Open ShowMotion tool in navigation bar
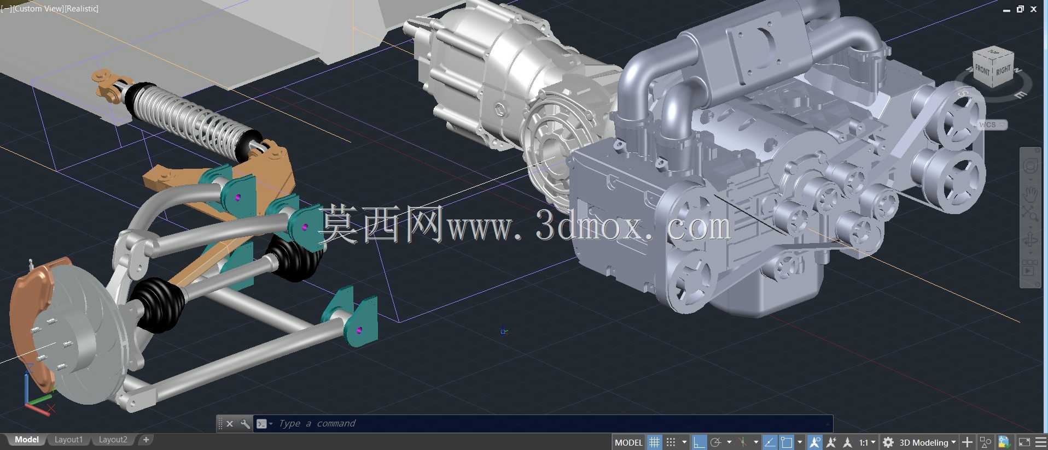This screenshot has width=1048, height=450. [1029, 269]
